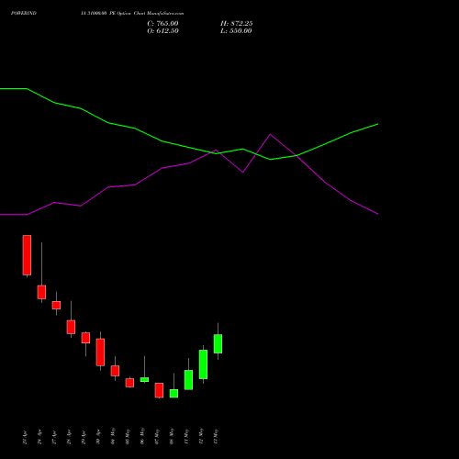Click the POWERIND symbol title
Viewport: 459px width, 459px height.
pos(24,13)
